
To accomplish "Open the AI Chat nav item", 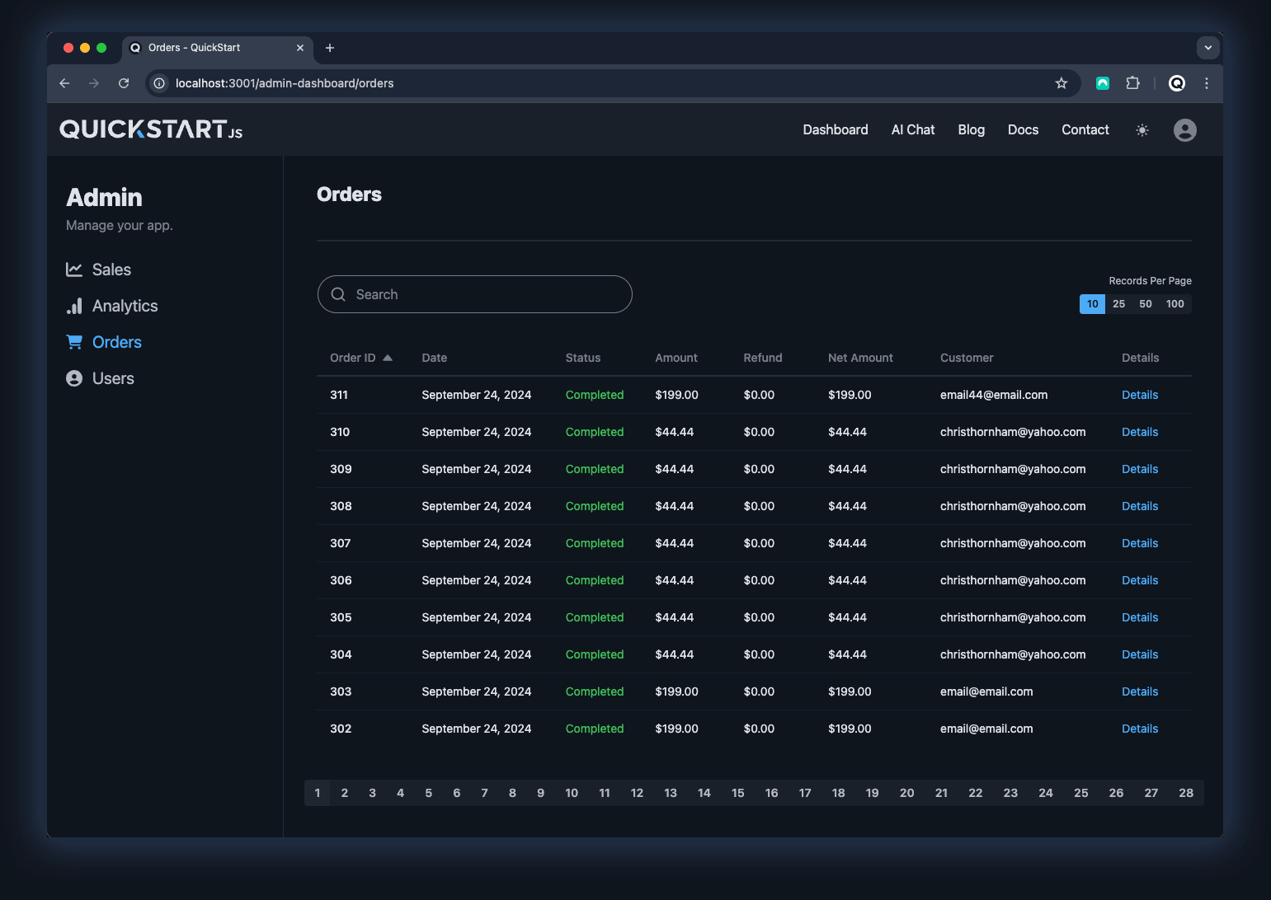I will 912,130.
